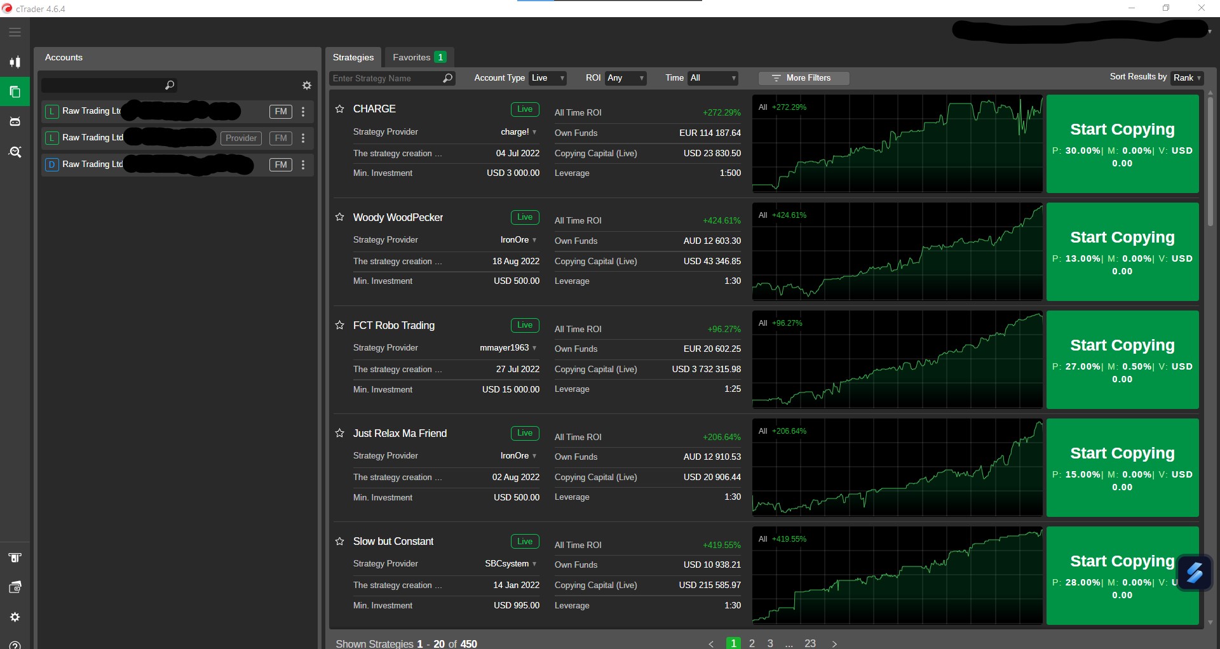The height and width of the screenshot is (649, 1220).
Task: Open the ROI Any dropdown
Action: pos(625,78)
